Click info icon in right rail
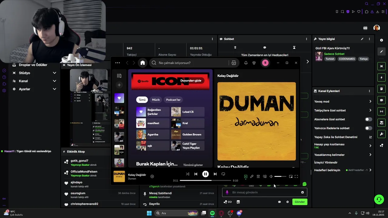The image size is (388, 218). tap(381, 40)
